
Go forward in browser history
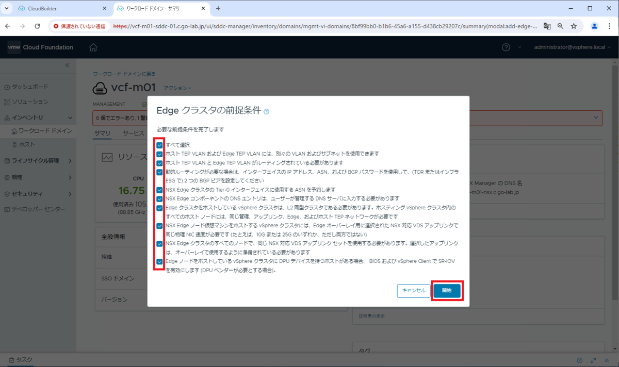(22, 26)
